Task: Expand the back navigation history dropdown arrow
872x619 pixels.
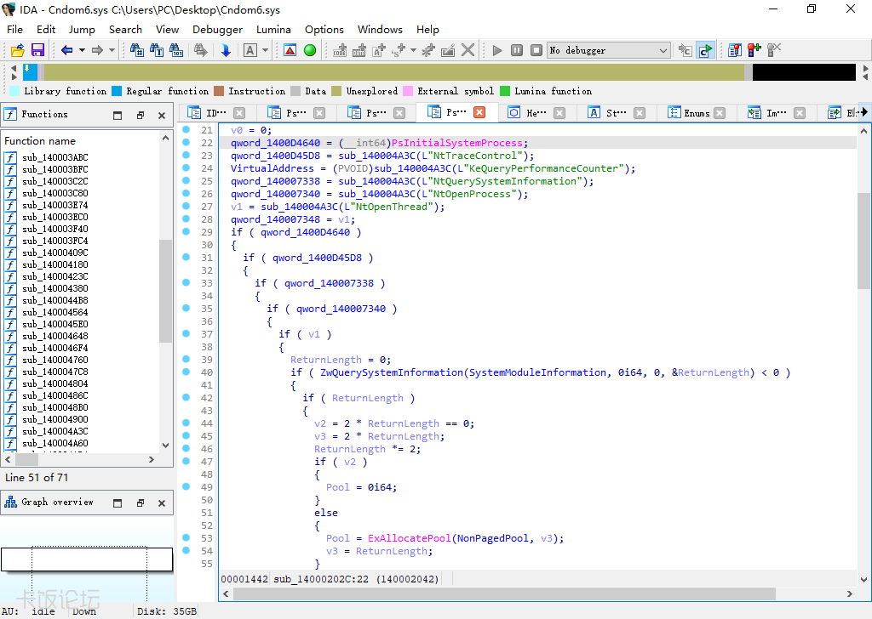Action: pos(82,50)
